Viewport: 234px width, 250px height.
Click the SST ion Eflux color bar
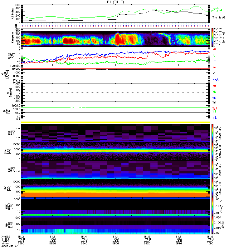212,133
